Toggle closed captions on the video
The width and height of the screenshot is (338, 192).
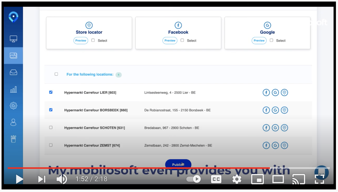click(216, 179)
